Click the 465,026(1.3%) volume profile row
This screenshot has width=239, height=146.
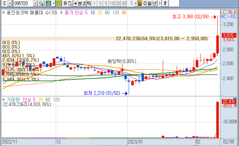coord(18,56)
